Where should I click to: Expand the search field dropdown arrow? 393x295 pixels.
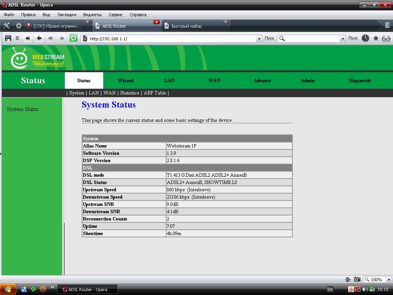coord(343,38)
